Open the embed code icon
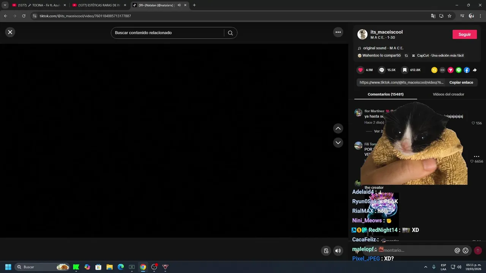 pyautogui.click(x=442, y=70)
